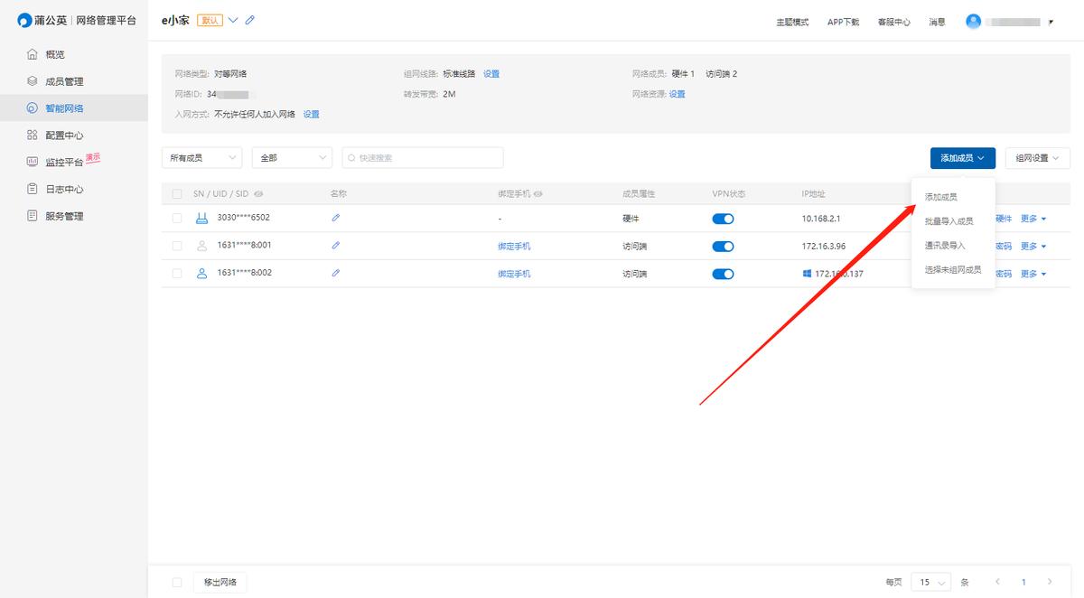Screen dimensions: 1084x598
Task: Click the edit pencil for member 3030****6502
Action: [x=336, y=218]
